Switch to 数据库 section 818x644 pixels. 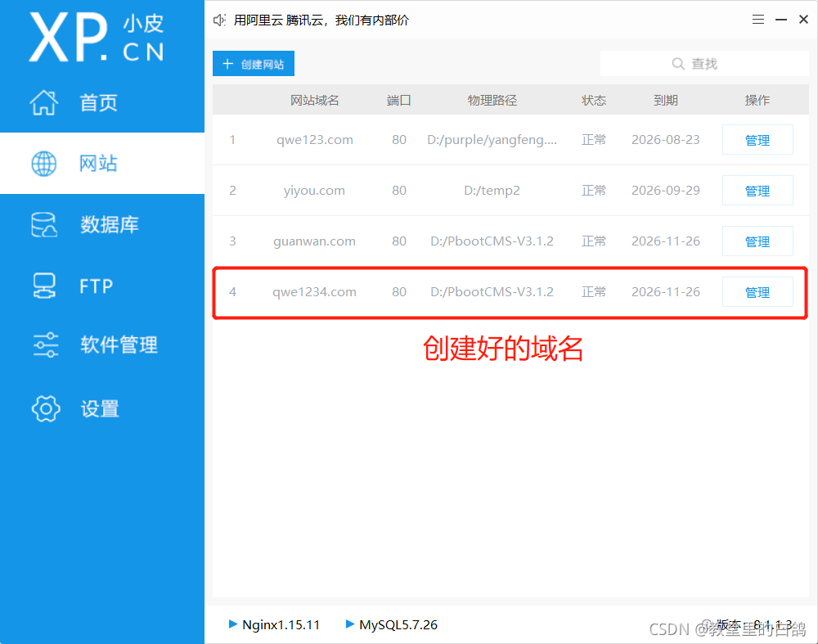pos(102,225)
